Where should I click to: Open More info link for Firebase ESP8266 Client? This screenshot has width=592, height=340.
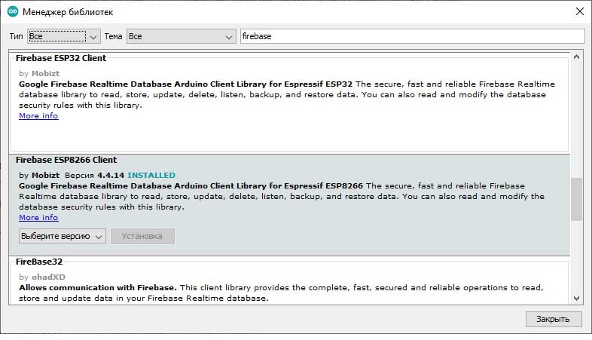click(x=38, y=217)
